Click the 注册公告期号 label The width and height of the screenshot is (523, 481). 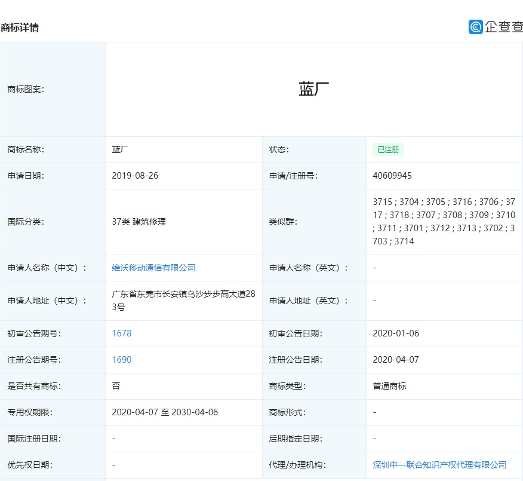[34, 360]
